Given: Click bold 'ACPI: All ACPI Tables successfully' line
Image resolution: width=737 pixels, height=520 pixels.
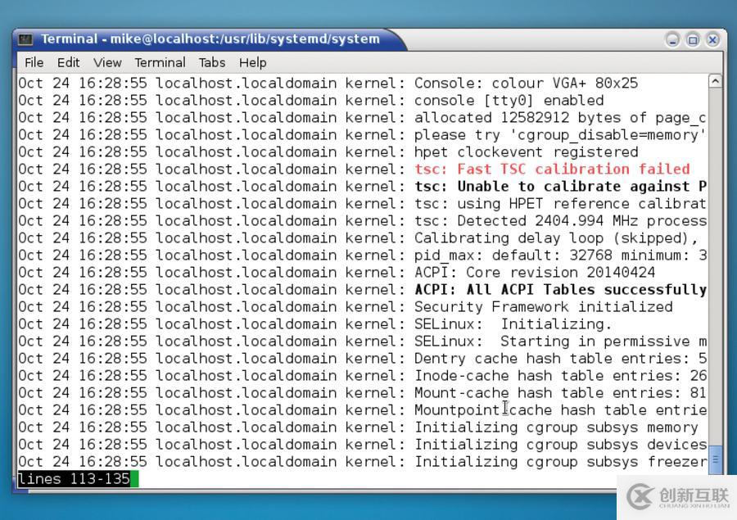Looking at the screenshot, I should click(x=363, y=290).
